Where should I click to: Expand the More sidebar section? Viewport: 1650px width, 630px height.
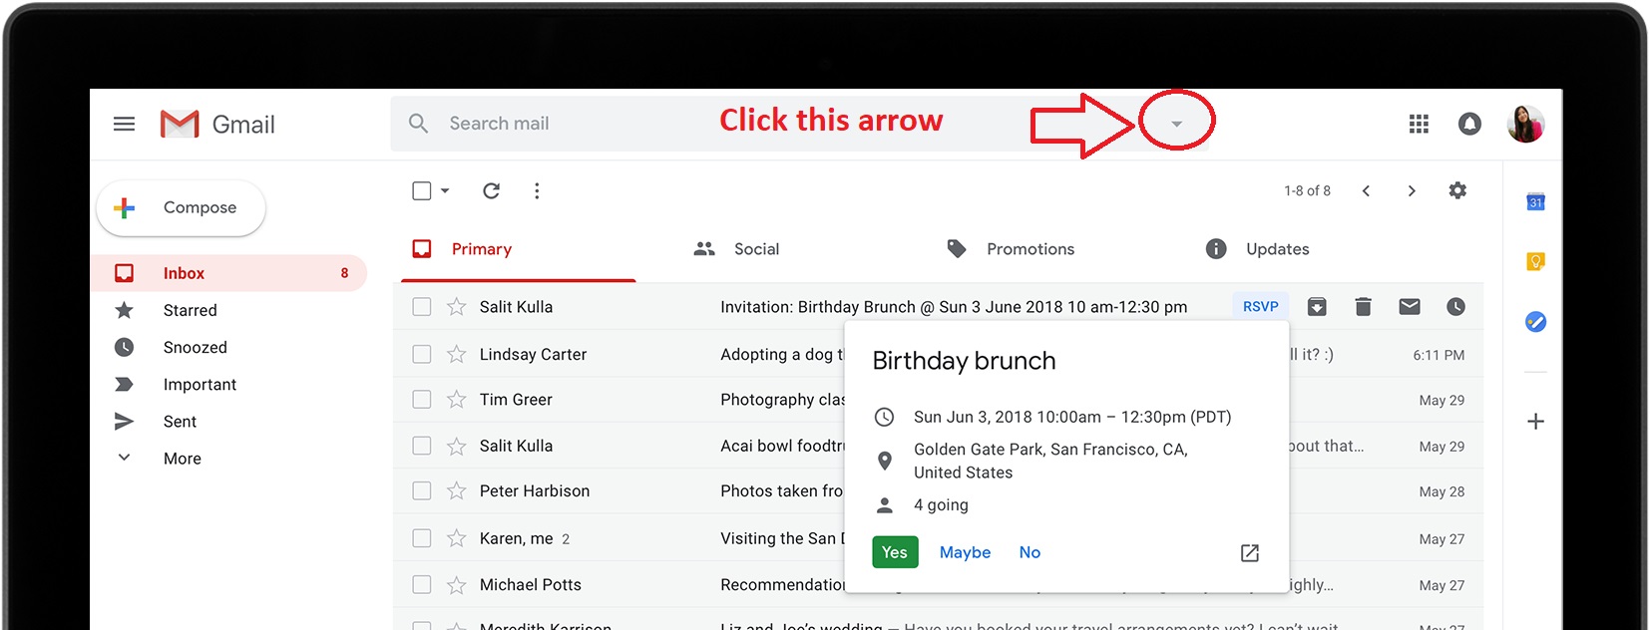coord(182,459)
